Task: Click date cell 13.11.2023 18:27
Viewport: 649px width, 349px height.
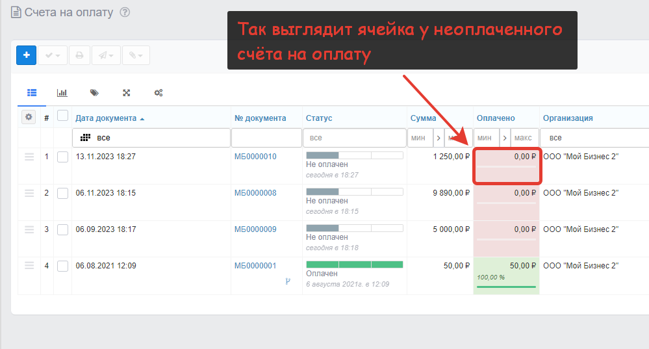Action: (105, 157)
